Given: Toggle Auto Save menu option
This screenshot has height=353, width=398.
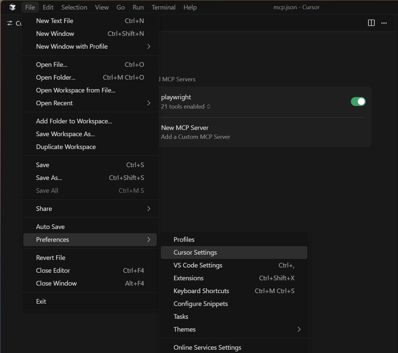Looking at the screenshot, I should click(90, 227).
